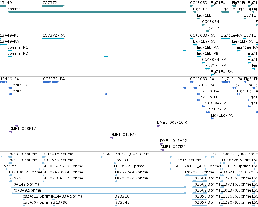Click the IP04149.3prime EST label
Image resolution: width=258 pixels, height=207 pixels.
pyautogui.click(x=22, y=160)
